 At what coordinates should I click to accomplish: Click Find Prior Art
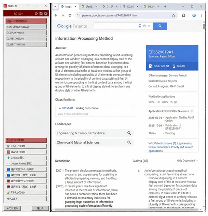(x=159, y=66)
